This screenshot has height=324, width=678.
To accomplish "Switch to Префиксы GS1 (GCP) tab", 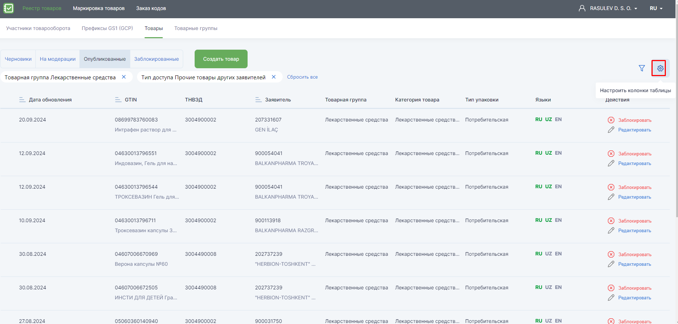I will [x=107, y=28].
